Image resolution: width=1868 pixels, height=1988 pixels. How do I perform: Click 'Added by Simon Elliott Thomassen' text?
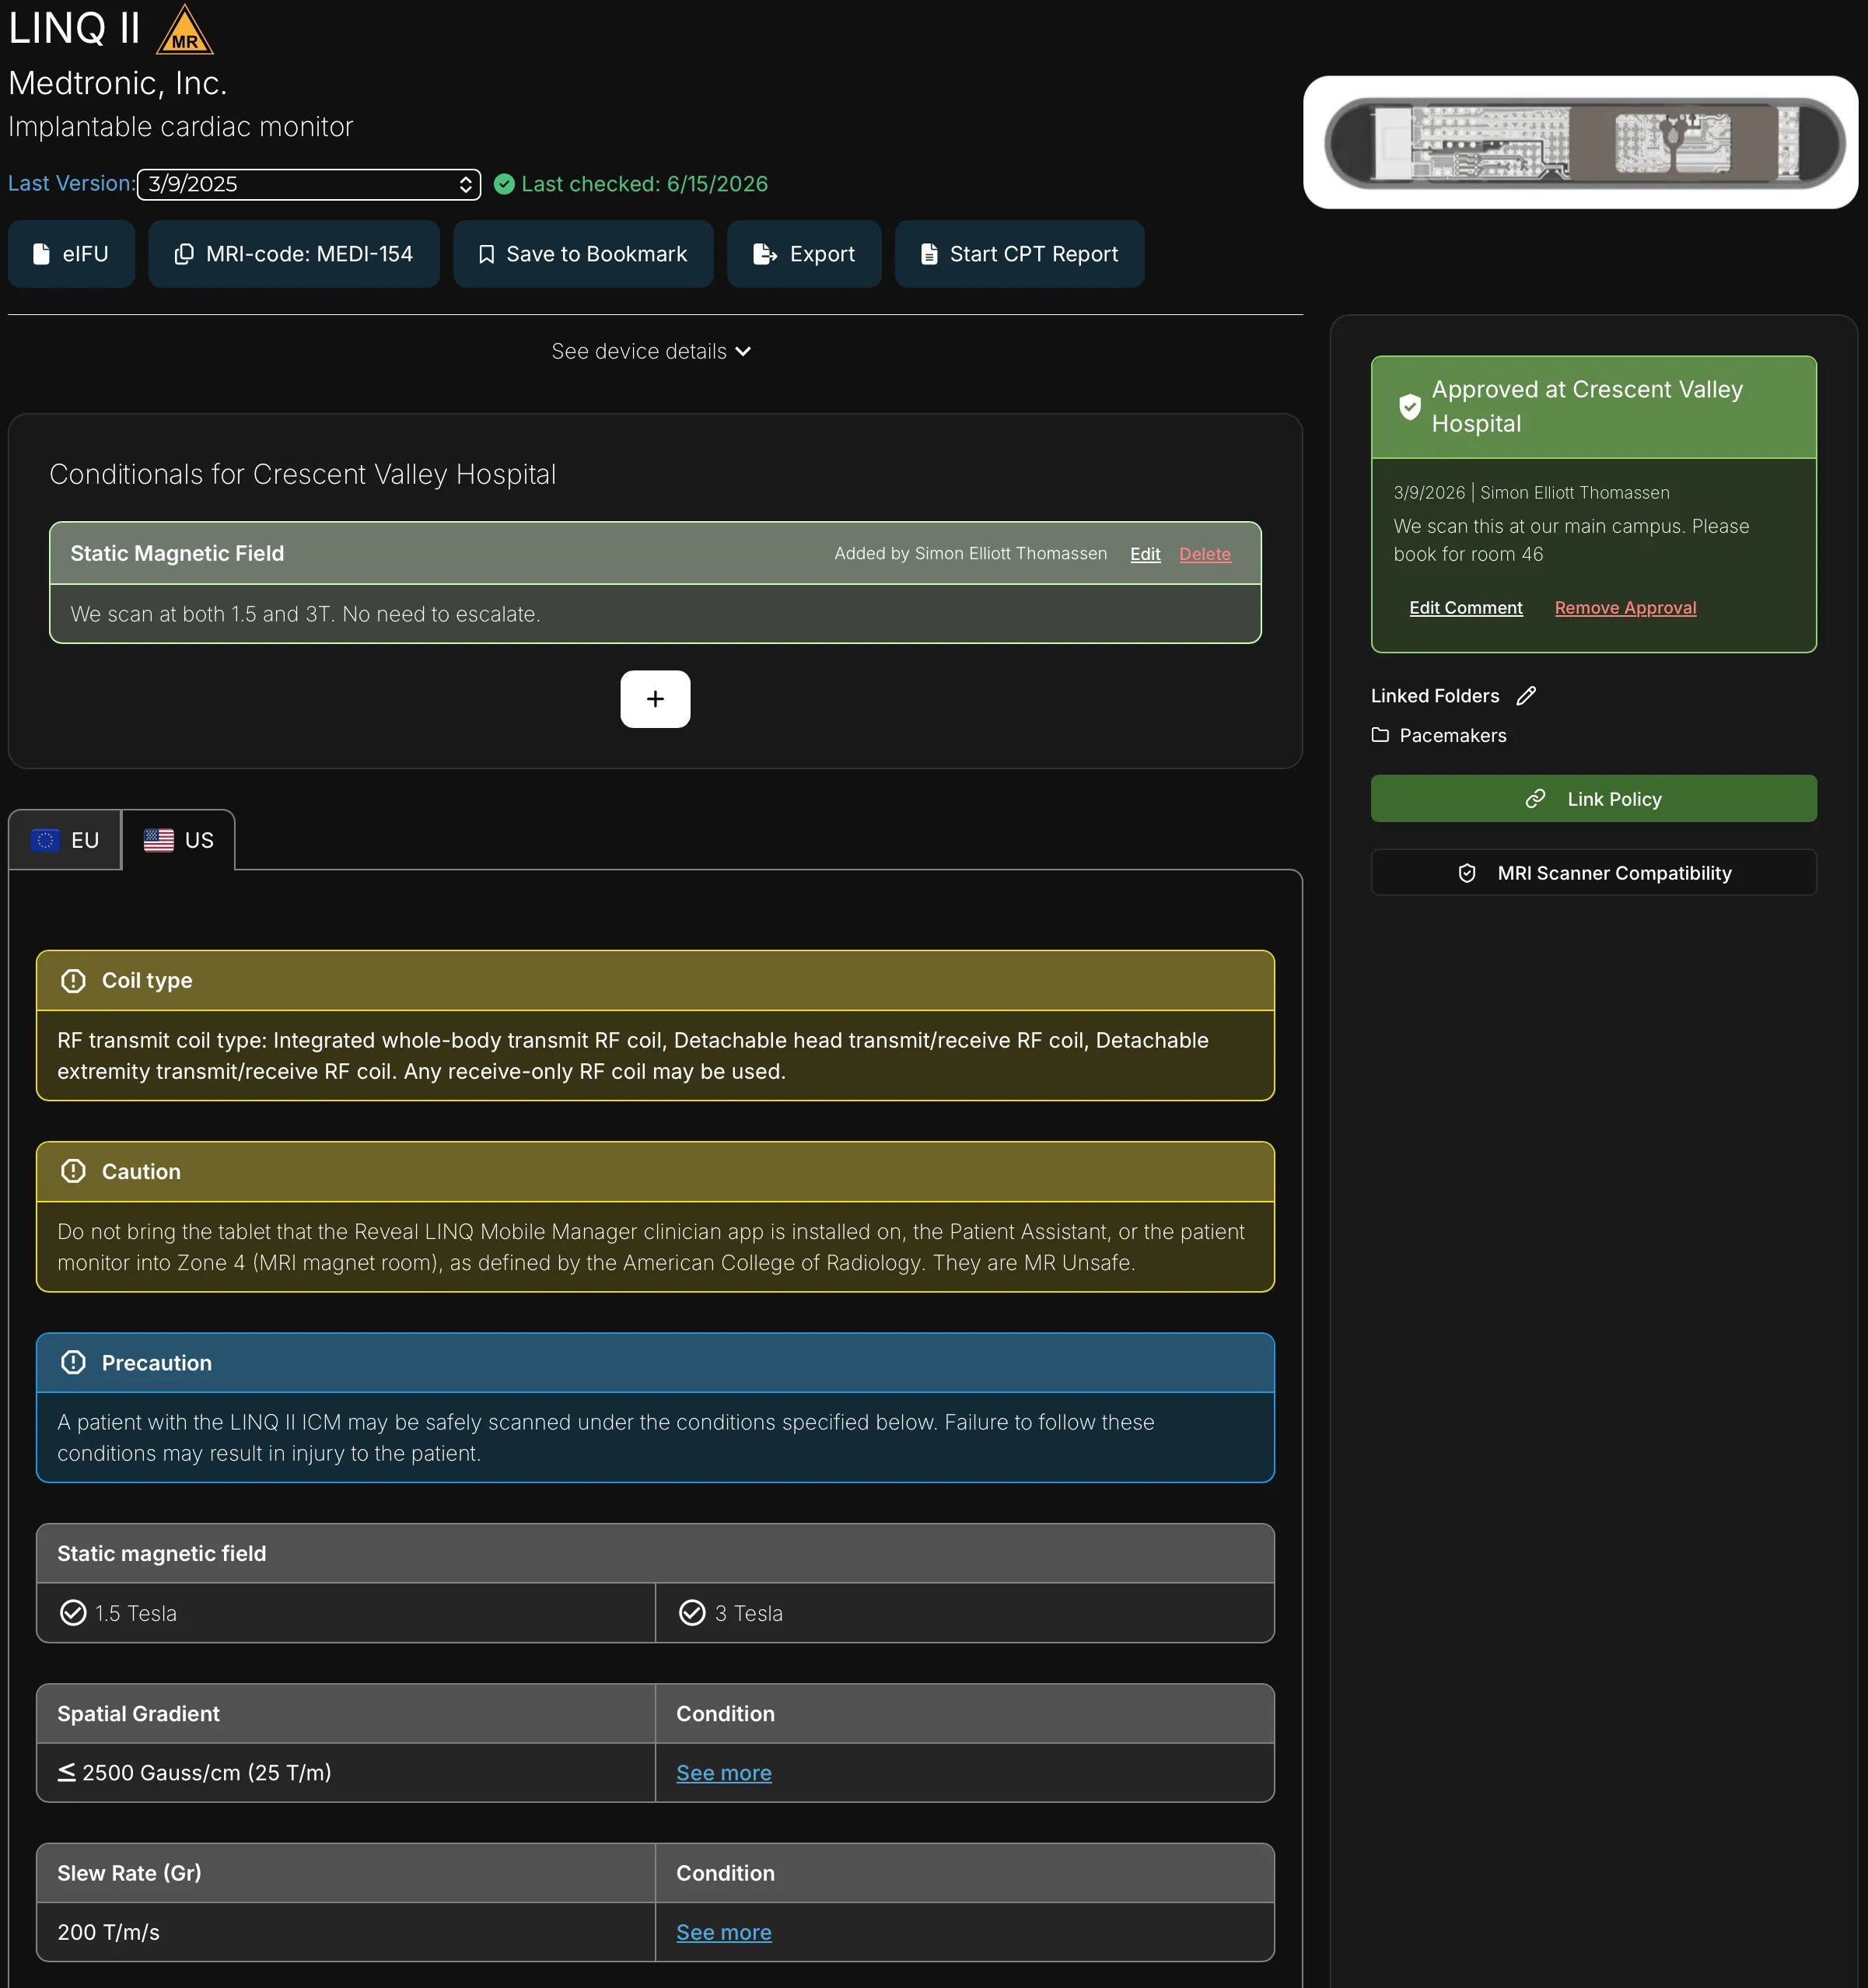971,554
